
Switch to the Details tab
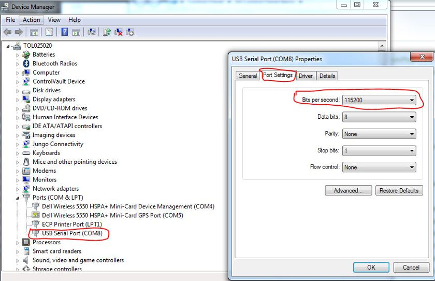(327, 76)
